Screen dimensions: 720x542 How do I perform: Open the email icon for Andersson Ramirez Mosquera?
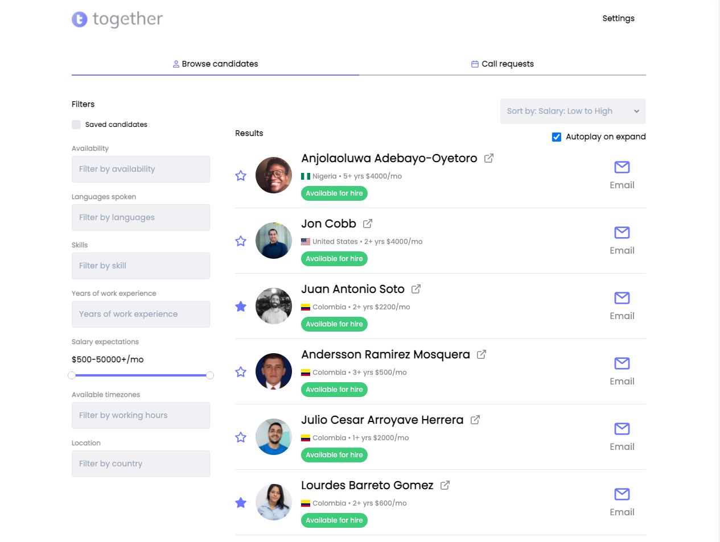tap(622, 363)
